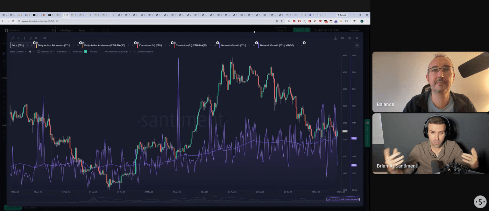Screen dimensions: 489x211
Task: Click the Gemini button in browser
Action: click(x=342, y=15)
